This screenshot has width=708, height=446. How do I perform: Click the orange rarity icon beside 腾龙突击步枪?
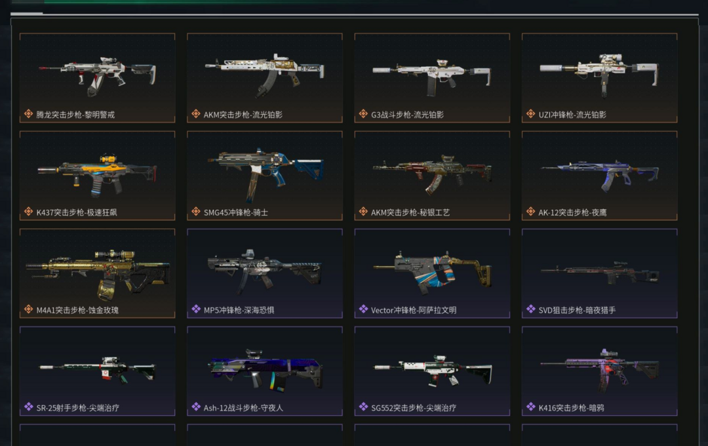tap(28, 114)
